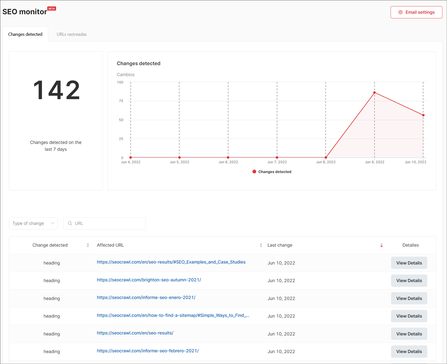This screenshot has height=364, width=447.
Task: Click the search magnifier in the URL filter
Action: coord(70,223)
